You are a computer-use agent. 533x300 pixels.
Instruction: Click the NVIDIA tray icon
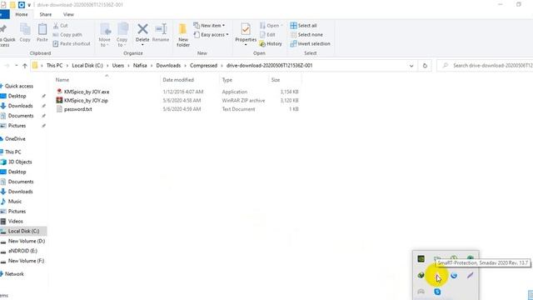pyautogui.click(x=421, y=259)
